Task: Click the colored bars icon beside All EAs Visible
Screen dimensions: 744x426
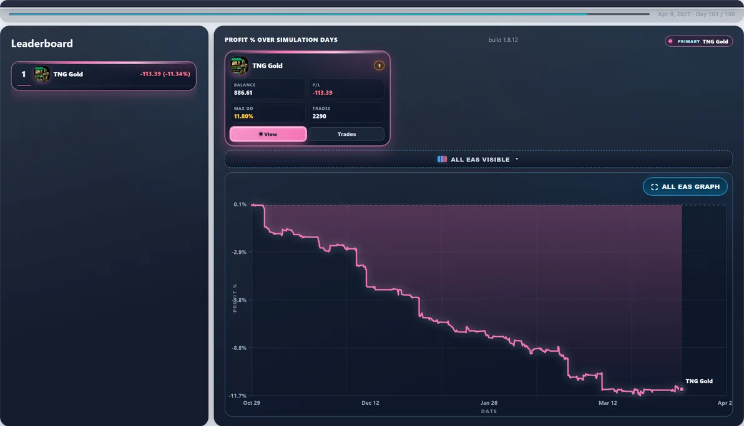Action: tap(442, 160)
